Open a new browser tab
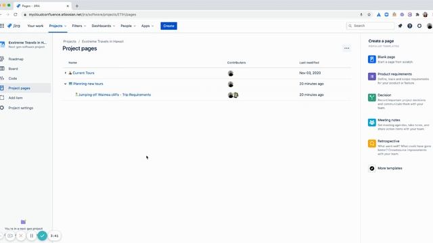This screenshot has width=433, height=243. click(76, 6)
